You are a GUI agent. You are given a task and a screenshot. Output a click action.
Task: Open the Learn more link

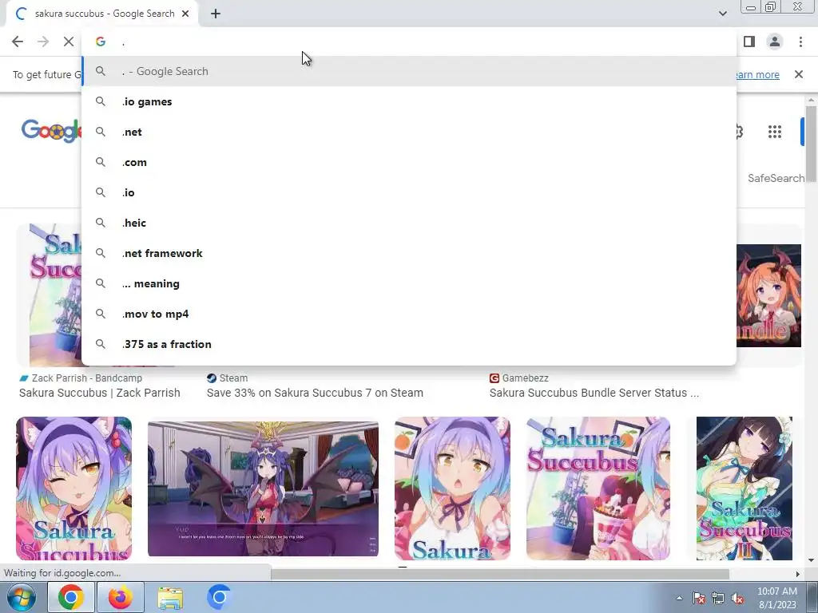[757, 74]
